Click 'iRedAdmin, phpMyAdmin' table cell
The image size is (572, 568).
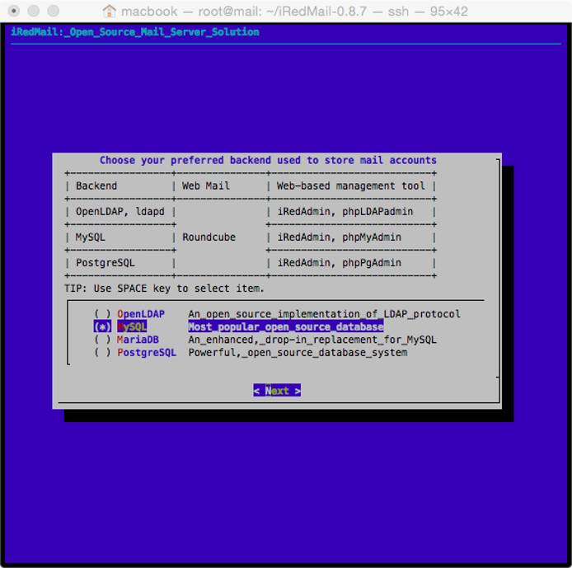(x=340, y=237)
